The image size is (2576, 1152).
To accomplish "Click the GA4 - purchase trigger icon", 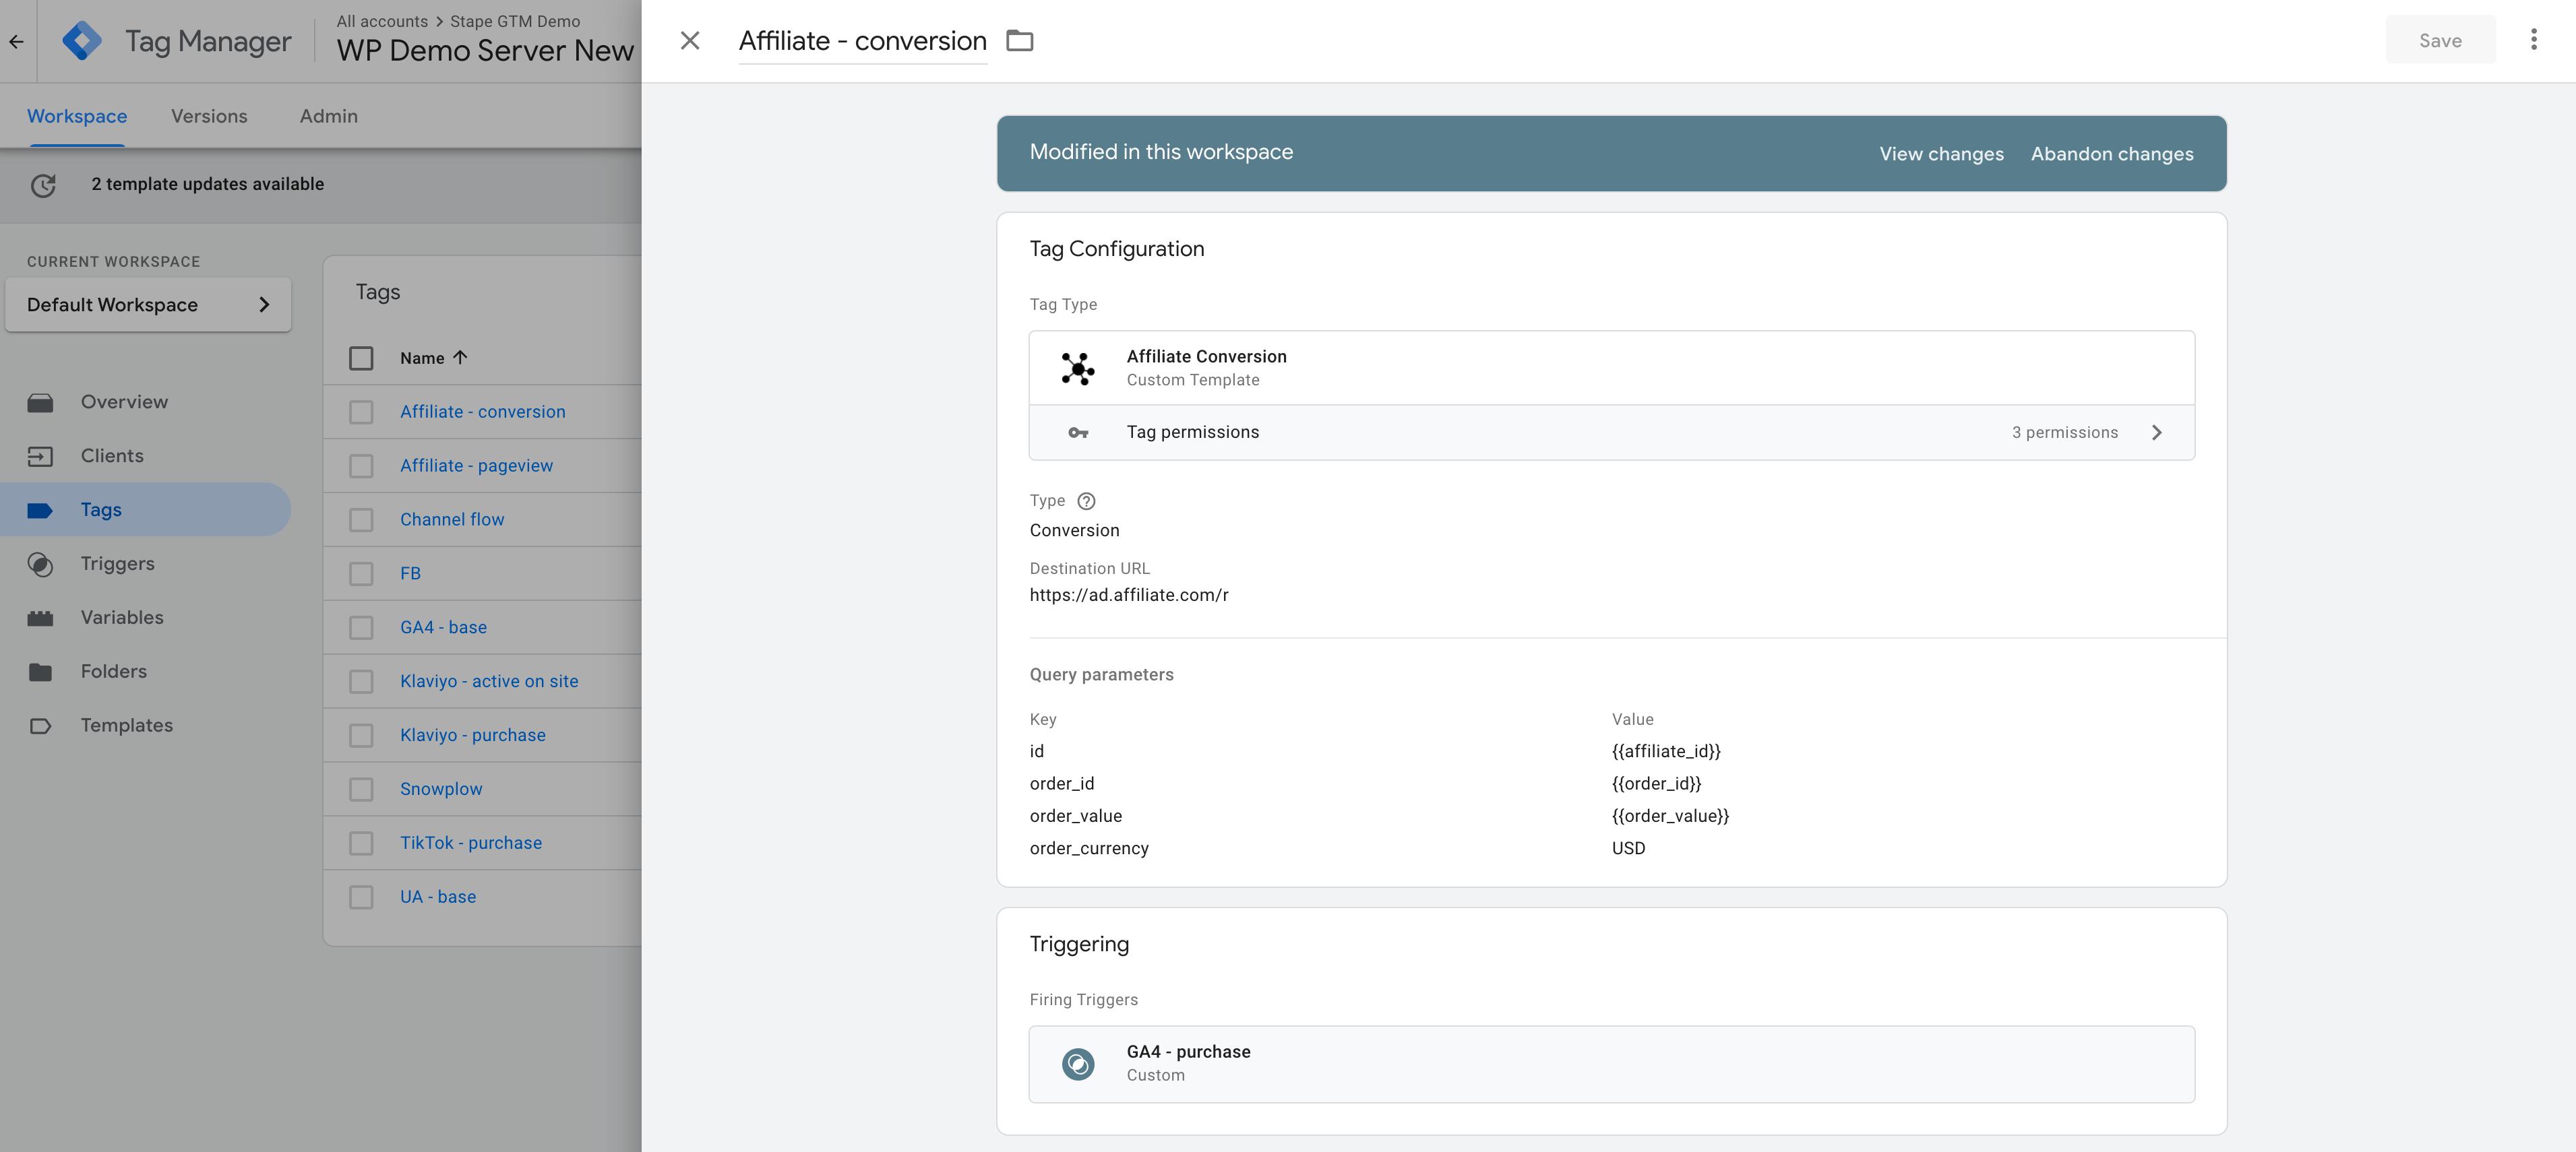I will coord(1078,1064).
